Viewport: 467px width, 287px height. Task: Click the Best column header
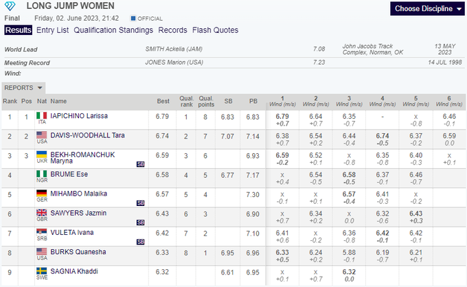[x=163, y=101]
